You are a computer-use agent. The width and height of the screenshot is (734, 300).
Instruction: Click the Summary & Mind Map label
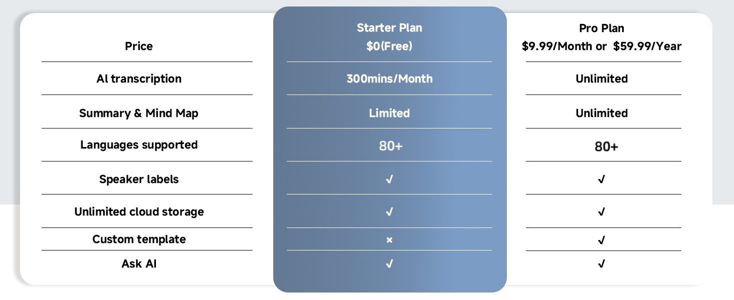tap(139, 113)
